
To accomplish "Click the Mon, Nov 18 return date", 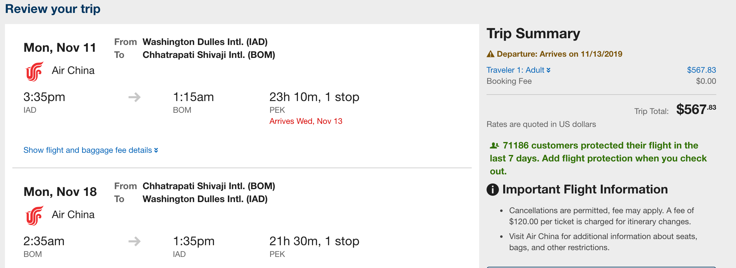I will [x=60, y=192].
